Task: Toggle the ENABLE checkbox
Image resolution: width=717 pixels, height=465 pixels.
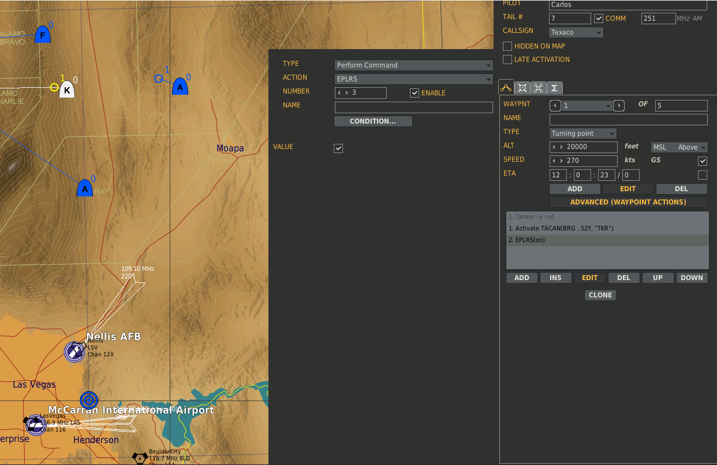Action: pos(414,93)
